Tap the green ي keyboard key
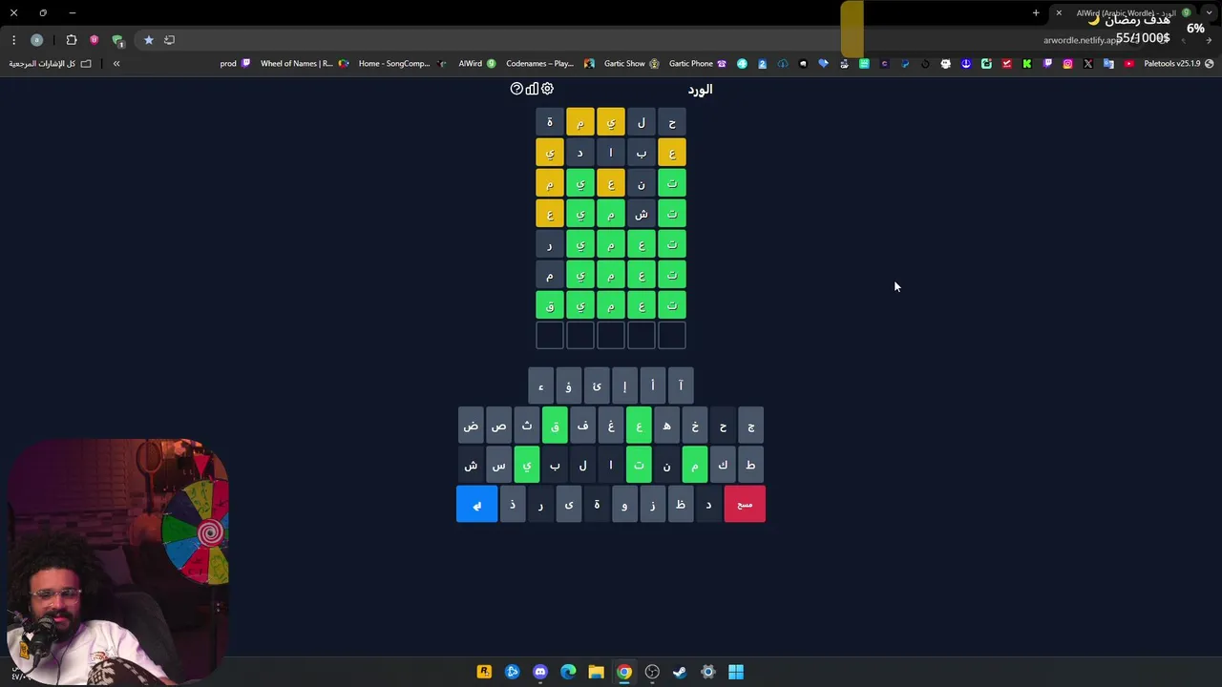Viewport: 1222px width, 687px height. coord(526,465)
